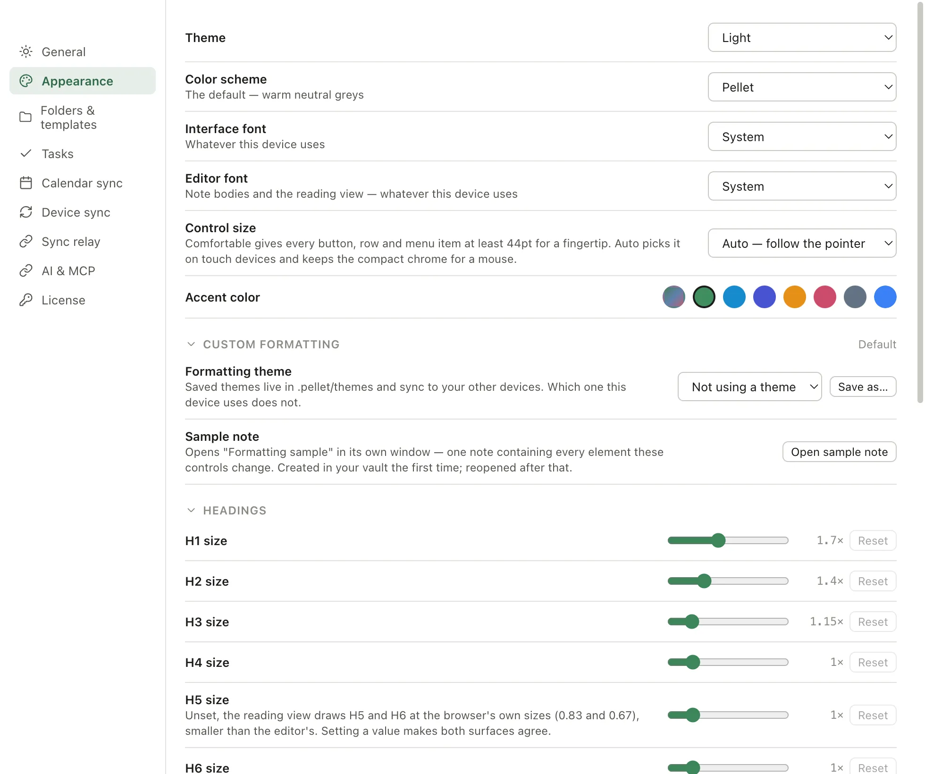Choose the indigo accent color
Image resolution: width=925 pixels, height=774 pixels.
765,297
